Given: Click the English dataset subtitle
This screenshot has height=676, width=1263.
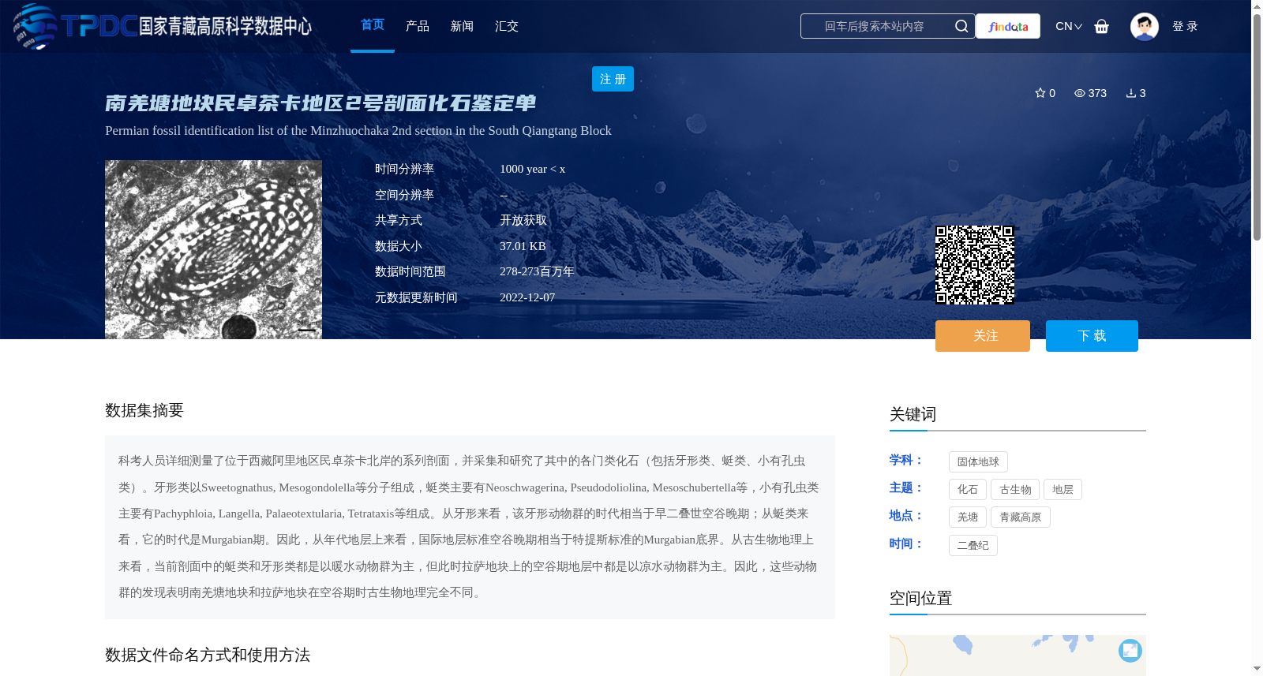Looking at the screenshot, I should (x=358, y=131).
